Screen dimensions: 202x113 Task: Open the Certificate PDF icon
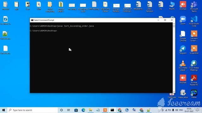172,96
